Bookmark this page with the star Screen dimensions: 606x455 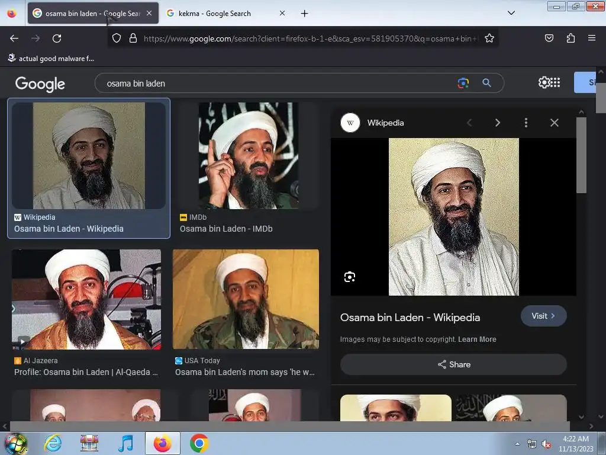489,38
